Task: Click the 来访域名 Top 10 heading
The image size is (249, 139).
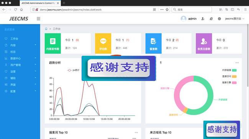Action: pyautogui.click(x=161, y=133)
